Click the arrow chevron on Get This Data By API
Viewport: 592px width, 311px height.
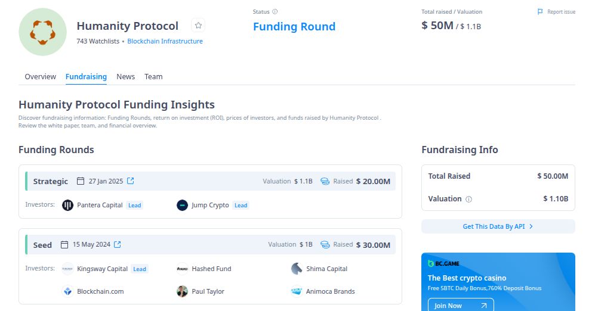coord(531,226)
